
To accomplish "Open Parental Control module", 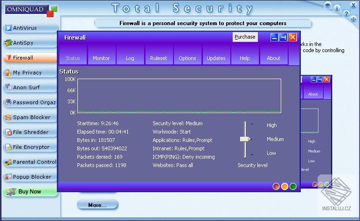I will coord(30,162).
